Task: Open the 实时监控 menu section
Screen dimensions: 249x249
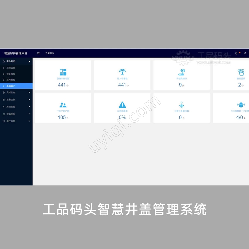Action: point(16,92)
